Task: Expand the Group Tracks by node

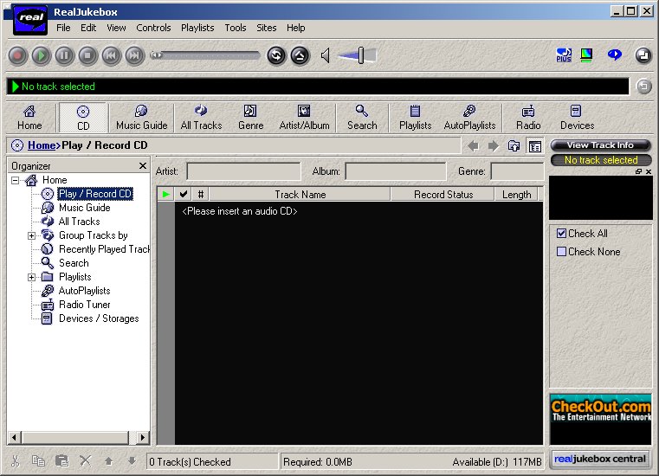Action: (32, 235)
